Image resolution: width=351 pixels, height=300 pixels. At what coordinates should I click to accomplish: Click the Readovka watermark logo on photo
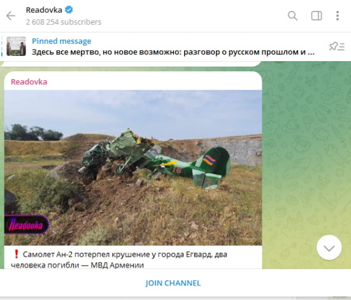[26, 225]
